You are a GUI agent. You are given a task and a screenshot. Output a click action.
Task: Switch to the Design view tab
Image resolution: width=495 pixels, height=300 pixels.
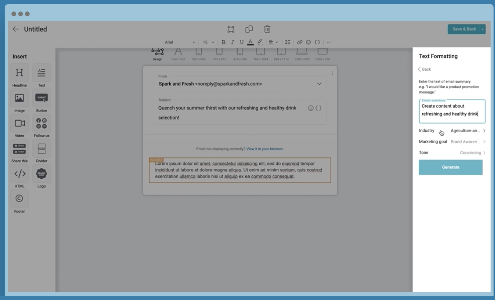coord(157,55)
